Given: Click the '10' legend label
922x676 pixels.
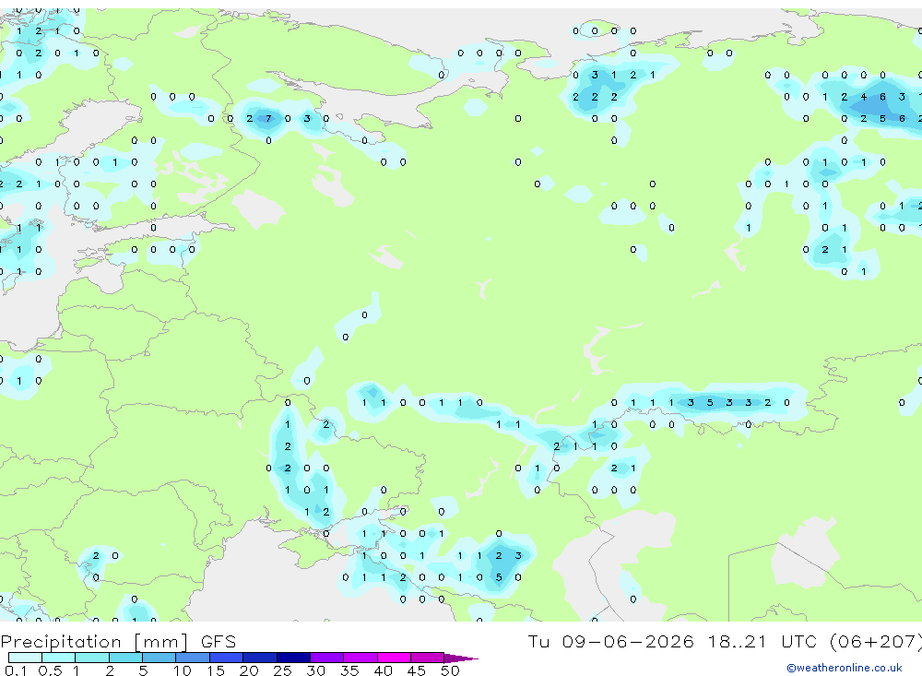Looking at the screenshot, I should point(183,670).
